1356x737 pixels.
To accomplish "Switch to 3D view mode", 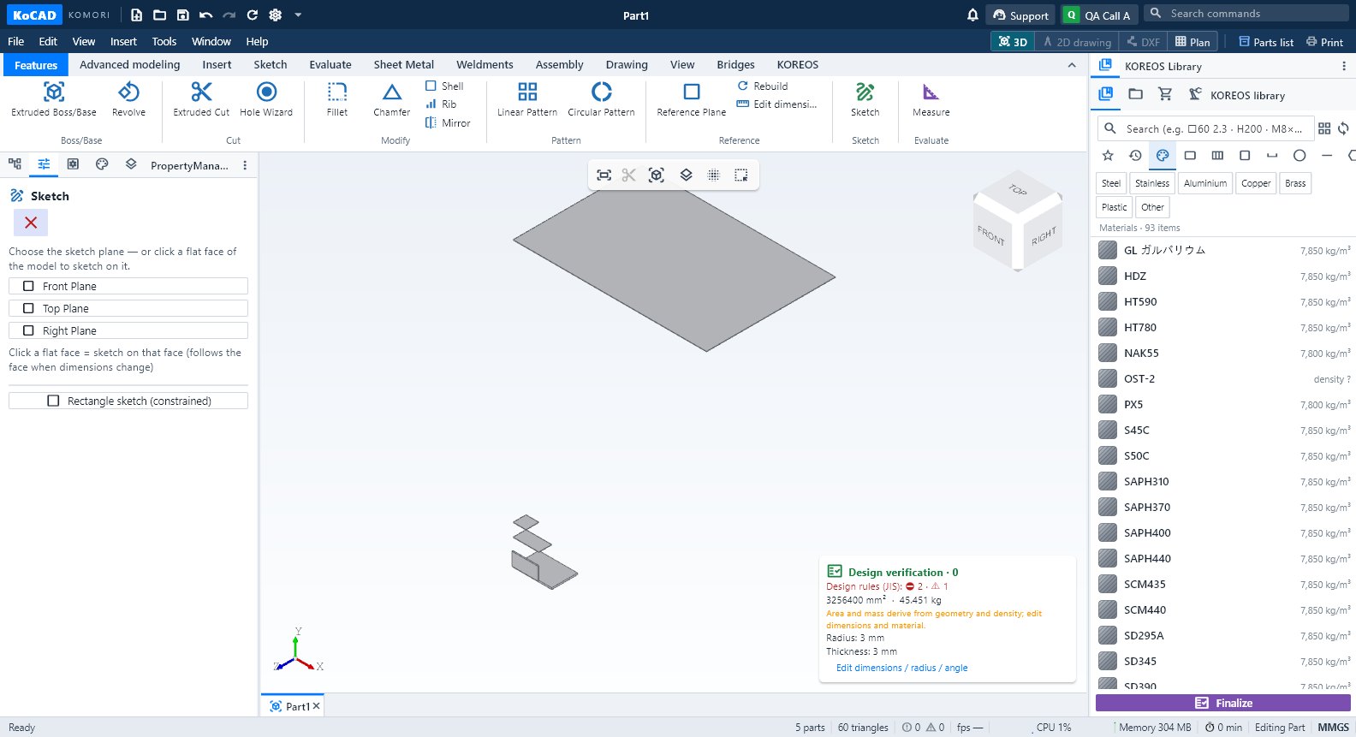I will coord(1013,42).
